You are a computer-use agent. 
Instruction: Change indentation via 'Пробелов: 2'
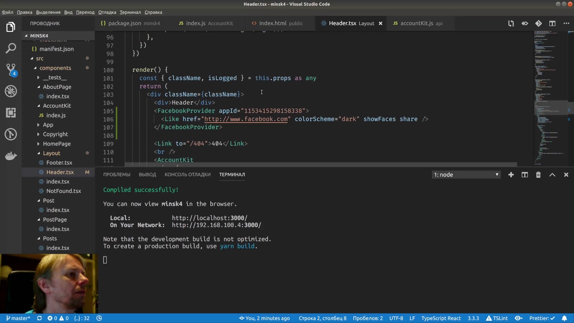click(368, 318)
